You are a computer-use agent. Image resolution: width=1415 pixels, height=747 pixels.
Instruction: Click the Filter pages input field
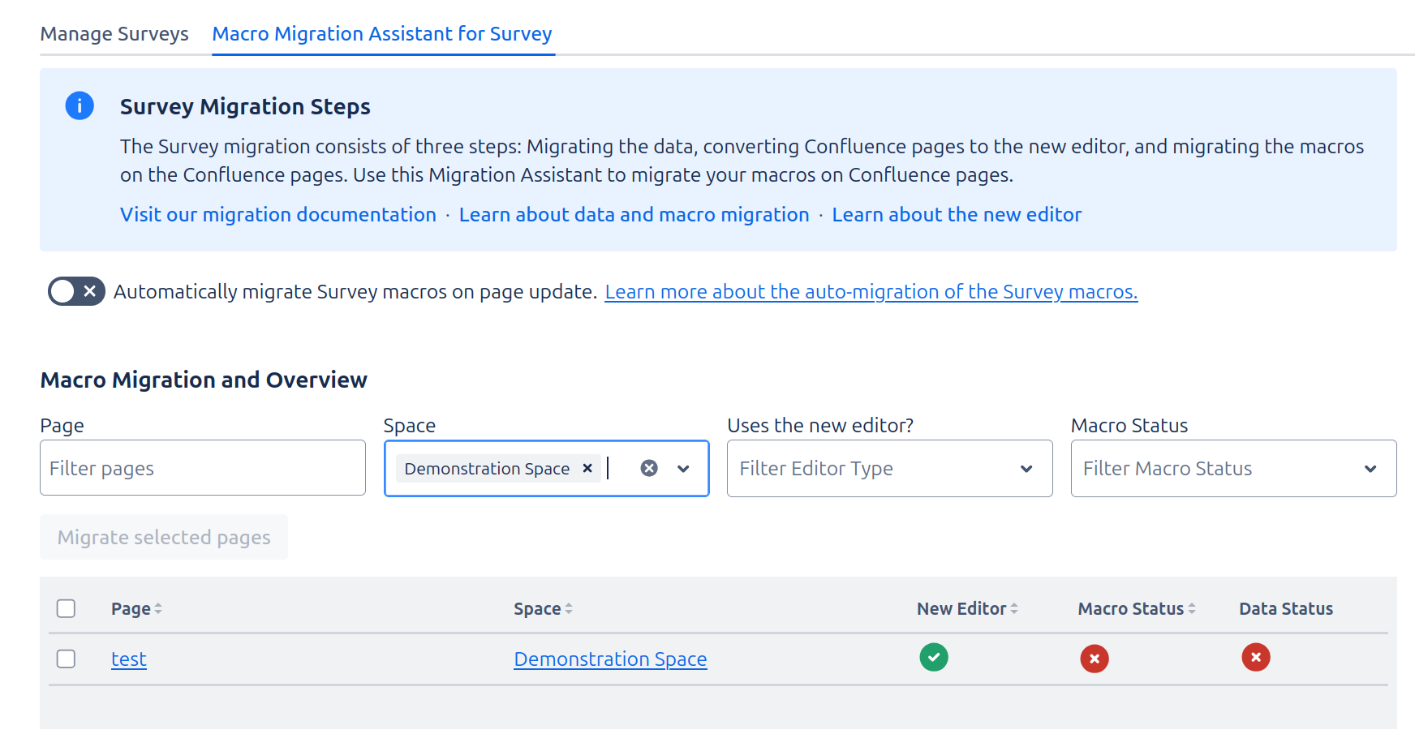pyautogui.click(x=202, y=468)
